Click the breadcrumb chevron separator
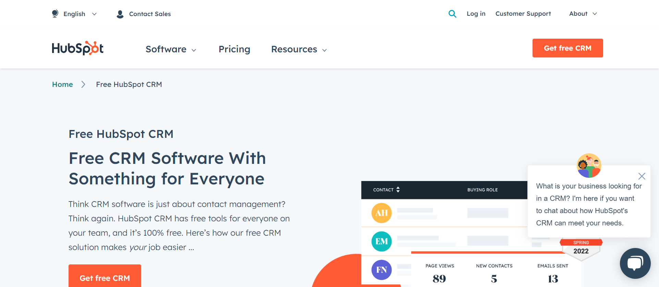 (x=83, y=84)
